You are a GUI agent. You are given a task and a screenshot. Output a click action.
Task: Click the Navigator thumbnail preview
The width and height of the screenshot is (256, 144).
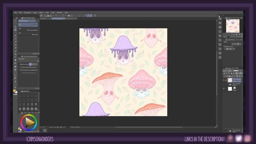pos(233,26)
